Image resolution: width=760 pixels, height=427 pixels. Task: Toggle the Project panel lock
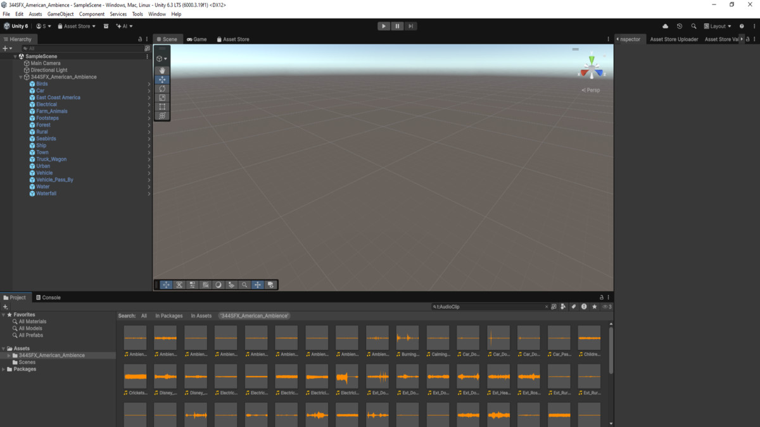[602, 297]
